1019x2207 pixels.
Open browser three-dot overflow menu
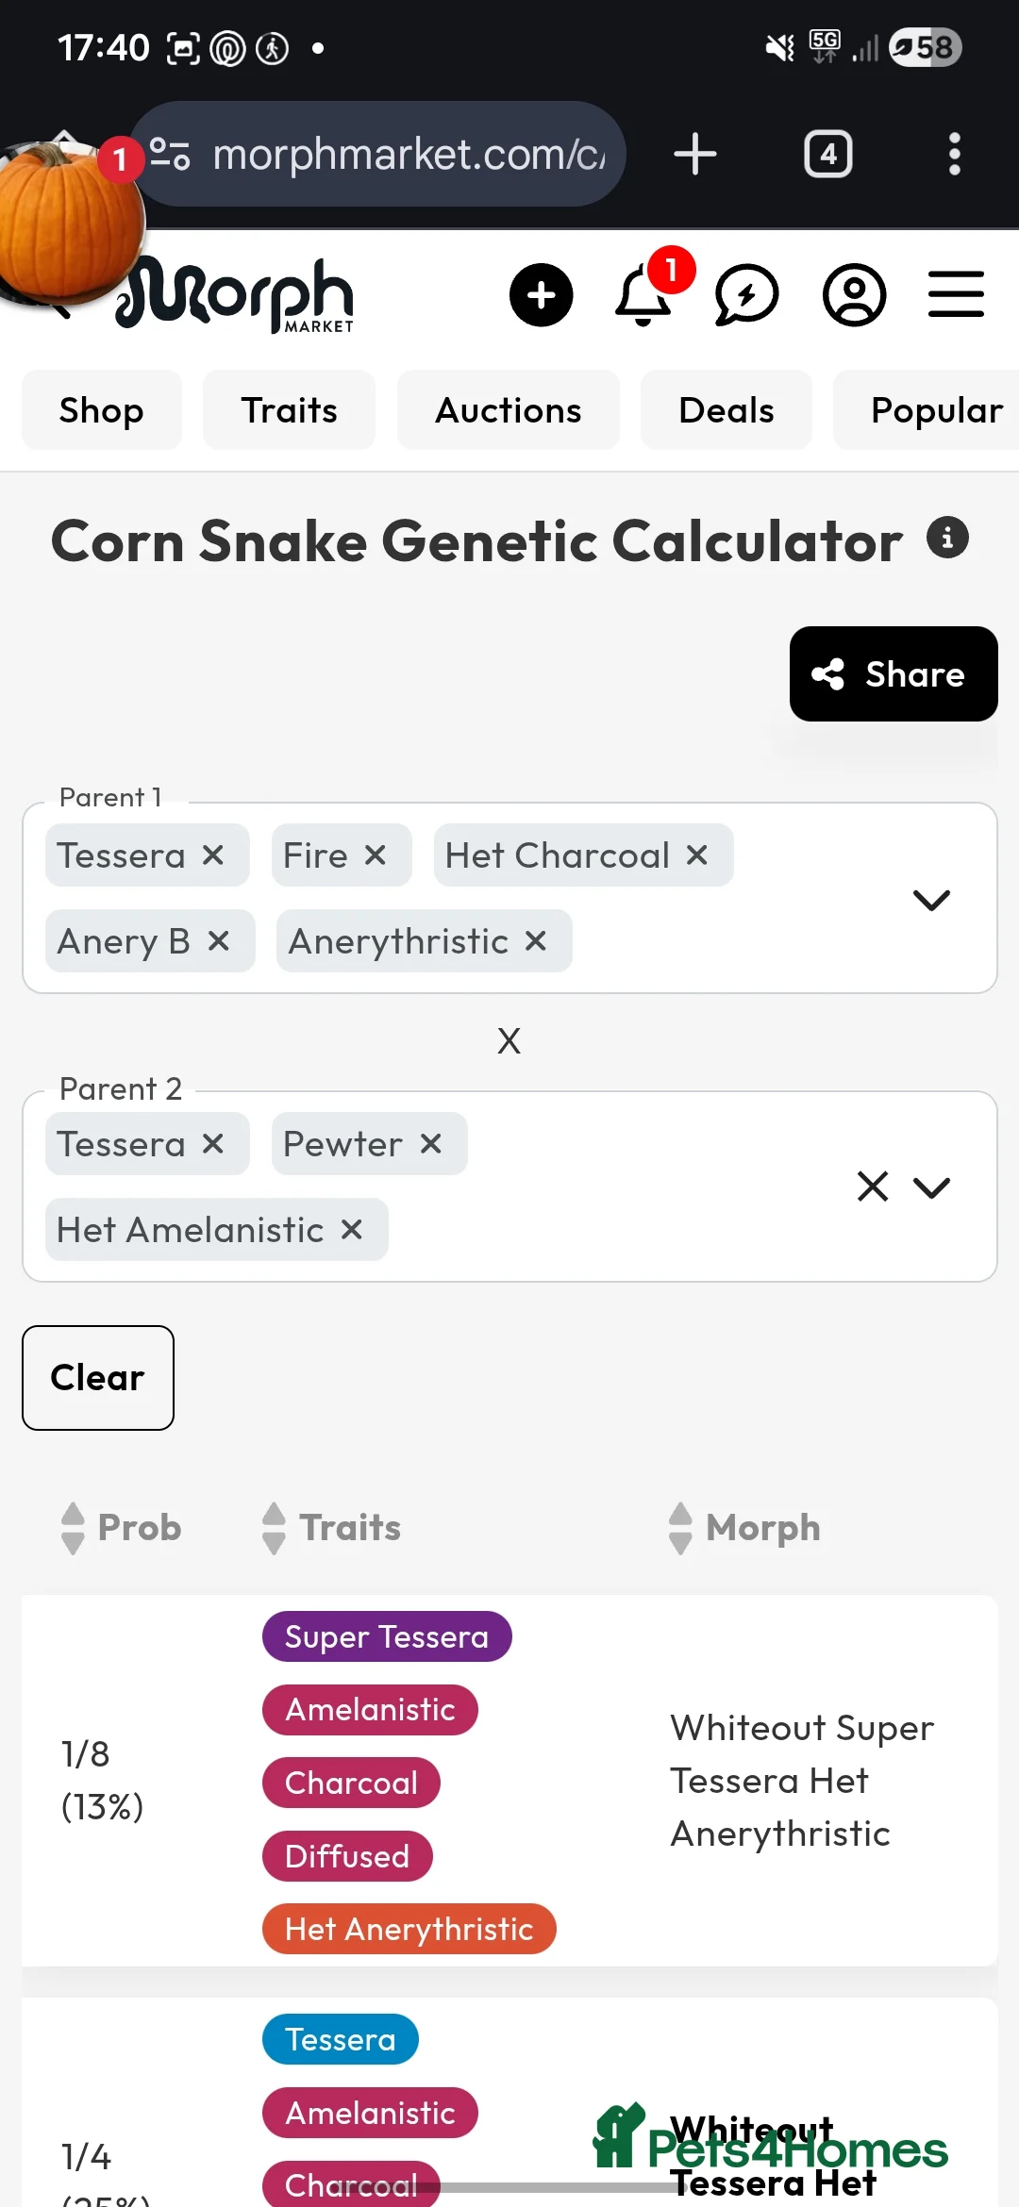[x=954, y=154]
